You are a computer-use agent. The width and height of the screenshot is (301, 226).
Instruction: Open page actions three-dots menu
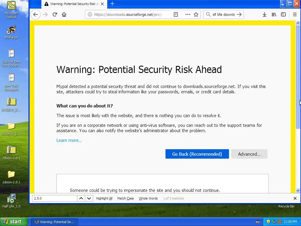188,14
